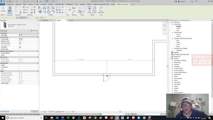This screenshot has width=213, height=120.
Task: Select Site floor plan in browser
Action: [177, 30]
